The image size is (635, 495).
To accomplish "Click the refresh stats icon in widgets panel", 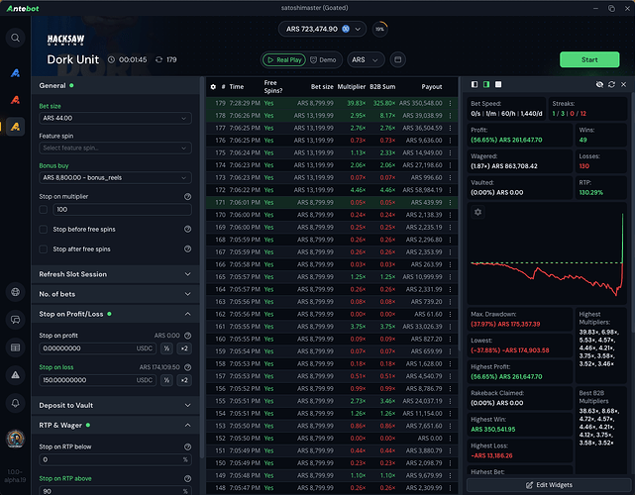I will 612,84.
